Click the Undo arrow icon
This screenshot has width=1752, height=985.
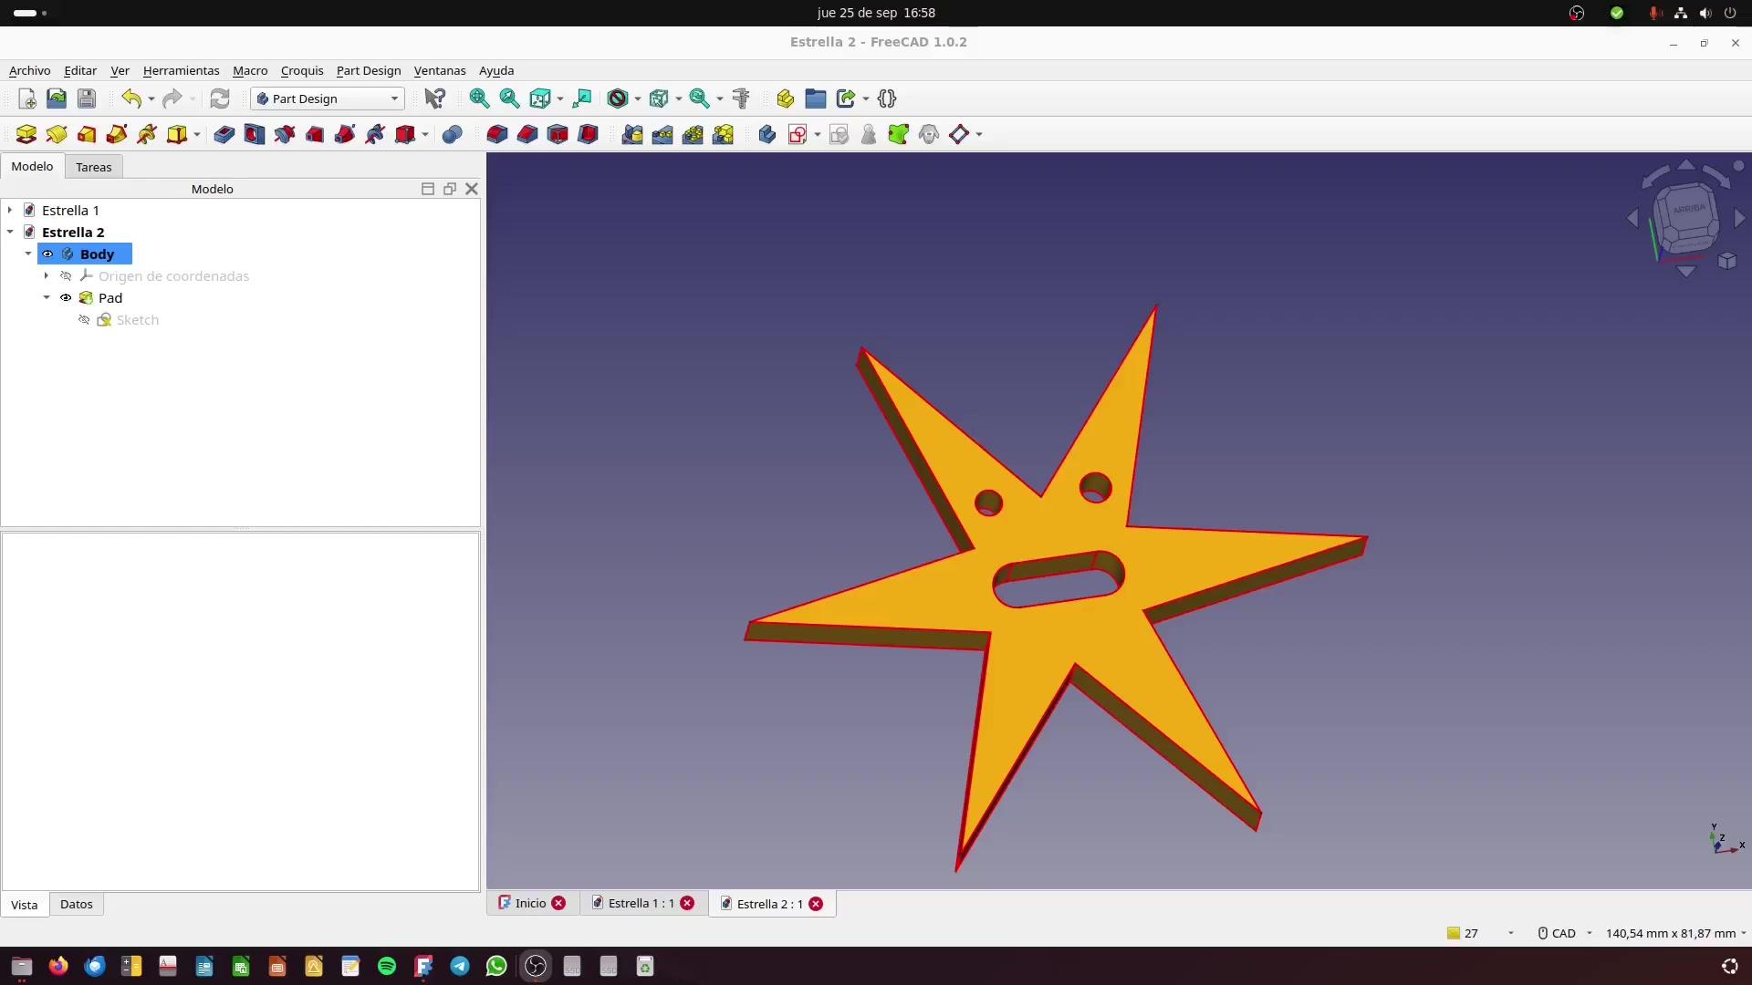pyautogui.click(x=131, y=98)
